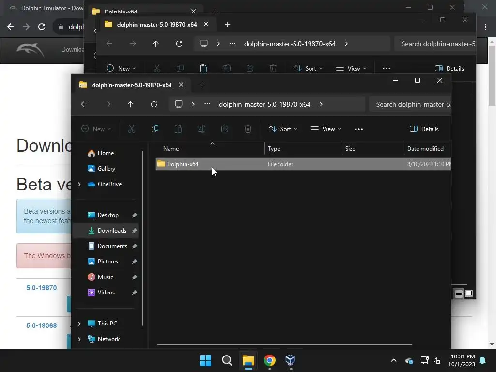This screenshot has height=372, width=496.
Task: Open the address bar ellipsis in front Explorer
Action: pos(207,104)
